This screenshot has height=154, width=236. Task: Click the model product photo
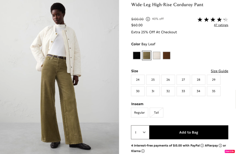[x=59, y=77]
